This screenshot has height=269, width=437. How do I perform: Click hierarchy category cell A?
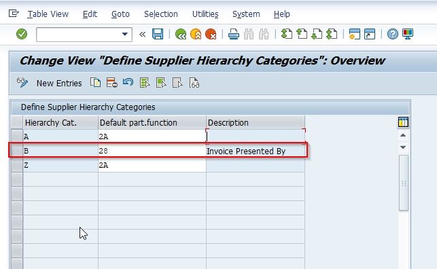[60, 137]
